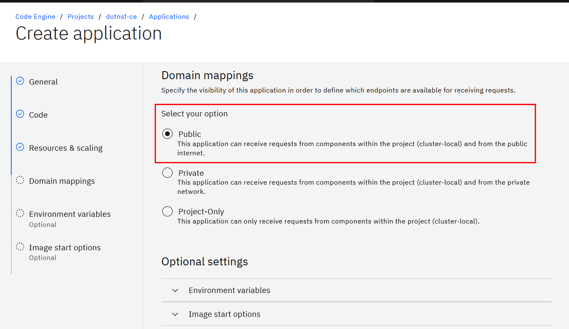Open the Code Engine breadcrumb link
This screenshot has height=329, width=569.
(x=36, y=16)
